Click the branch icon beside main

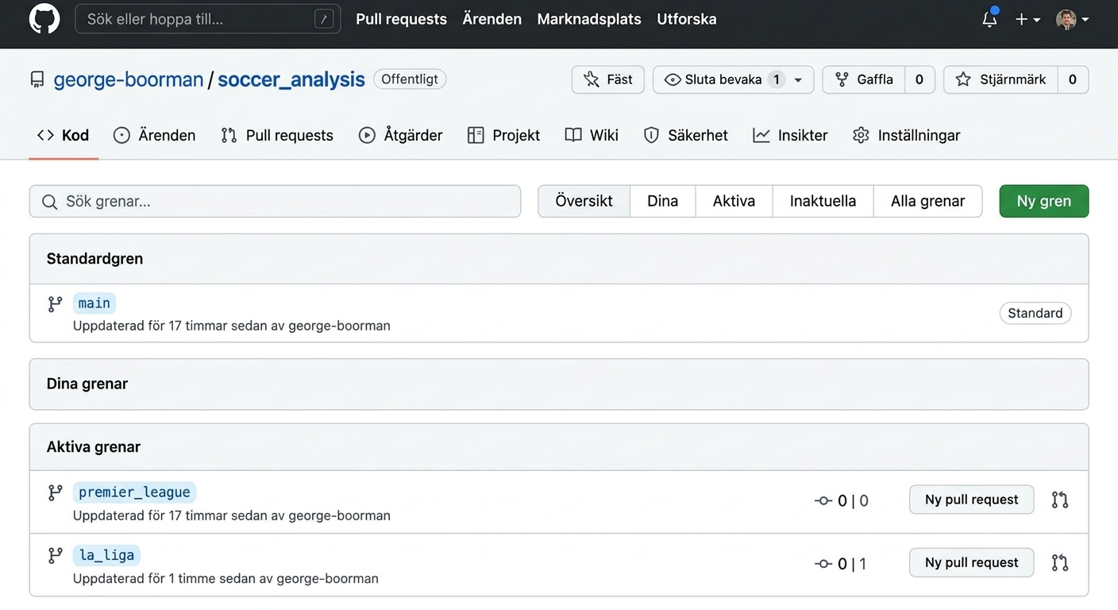55,303
